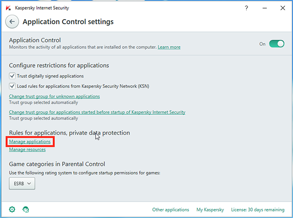Open the support agent icon

(x=26, y=209)
